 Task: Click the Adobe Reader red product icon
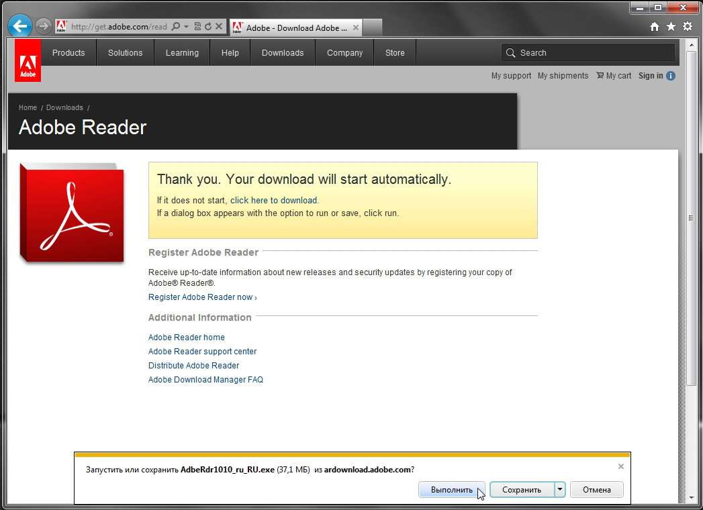tap(72, 213)
